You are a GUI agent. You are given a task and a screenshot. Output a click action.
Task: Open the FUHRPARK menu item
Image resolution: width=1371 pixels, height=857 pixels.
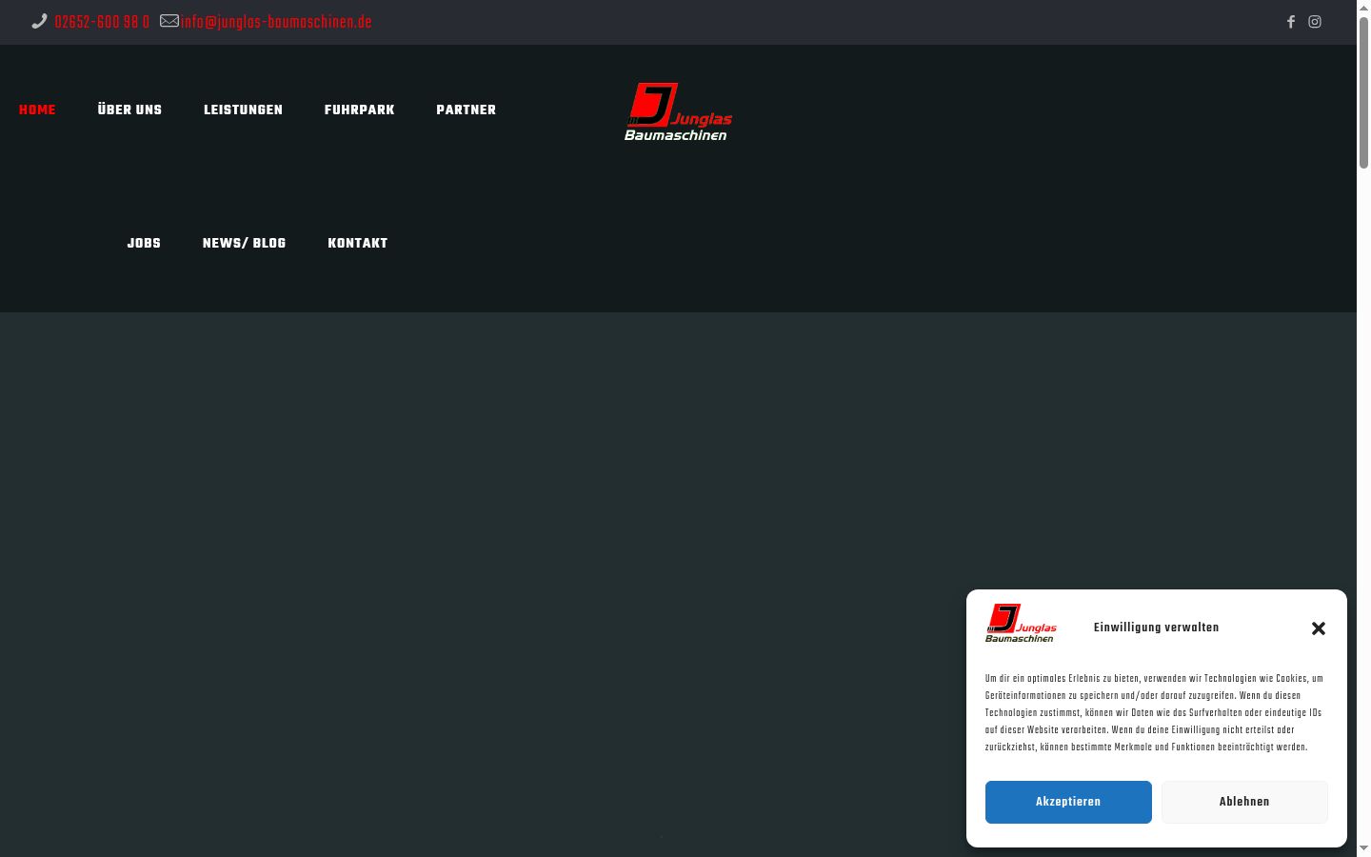pyautogui.click(x=359, y=110)
